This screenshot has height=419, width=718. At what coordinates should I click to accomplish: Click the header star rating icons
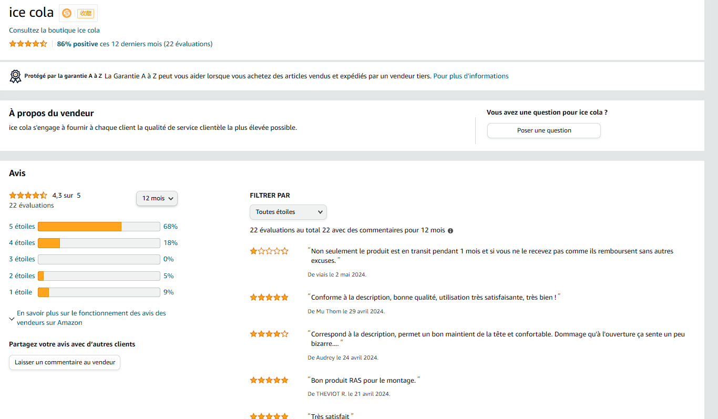28,44
